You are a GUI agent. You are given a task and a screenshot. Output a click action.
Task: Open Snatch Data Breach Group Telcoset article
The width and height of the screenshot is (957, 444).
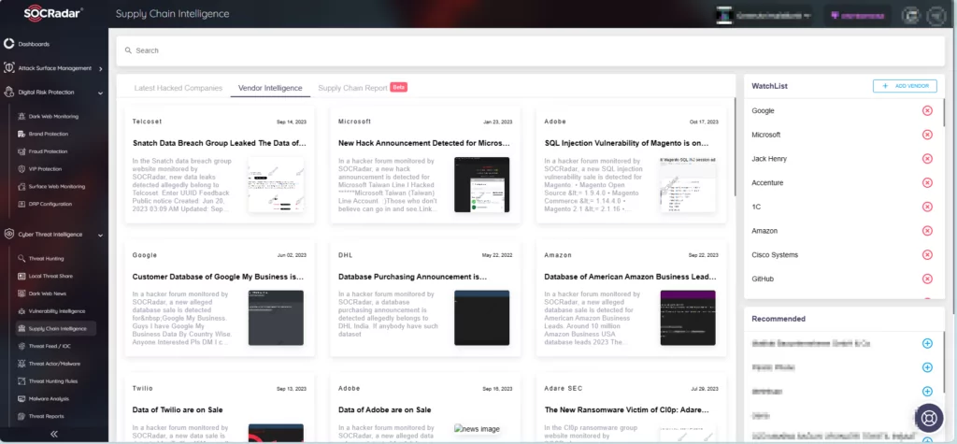219,144
